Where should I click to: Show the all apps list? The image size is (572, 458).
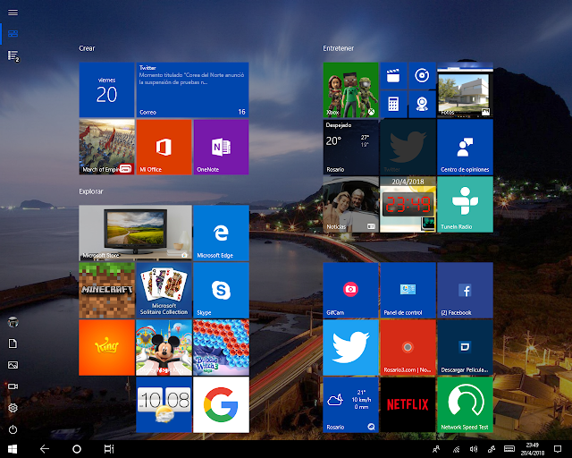[13, 55]
